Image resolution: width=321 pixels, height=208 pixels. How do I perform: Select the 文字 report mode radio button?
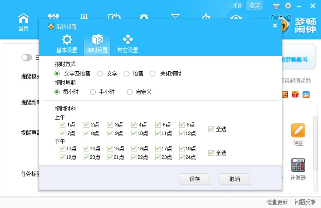(x=100, y=74)
